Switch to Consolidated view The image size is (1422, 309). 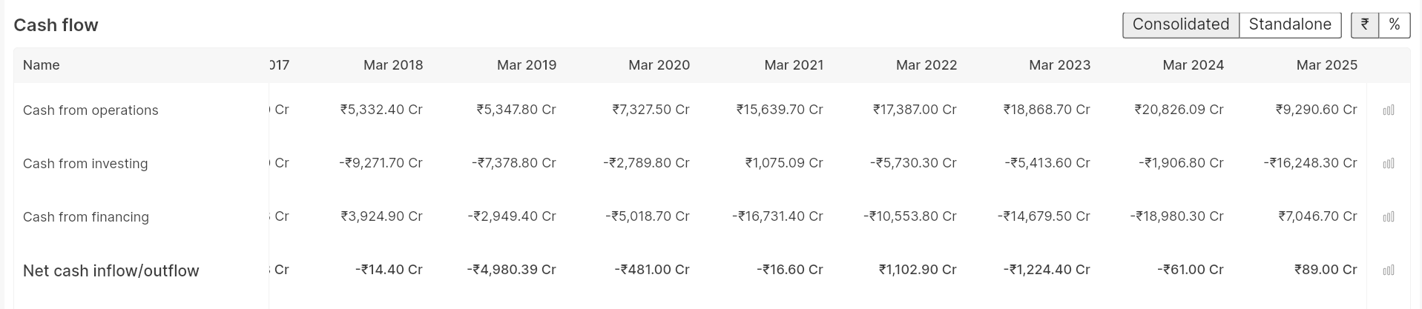click(1180, 24)
